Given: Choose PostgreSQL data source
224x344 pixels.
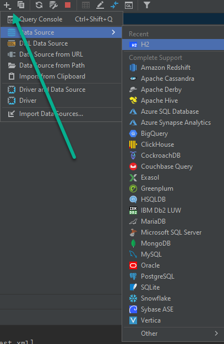Looking at the screenshot, I should point(173,276).
